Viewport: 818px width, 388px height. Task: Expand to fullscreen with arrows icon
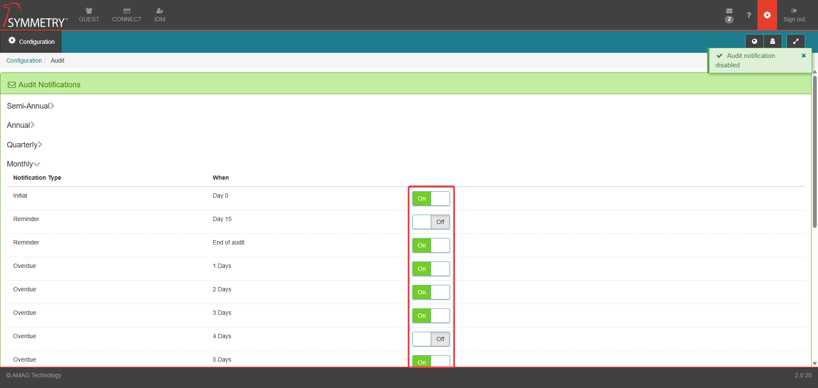click(795, 41)
